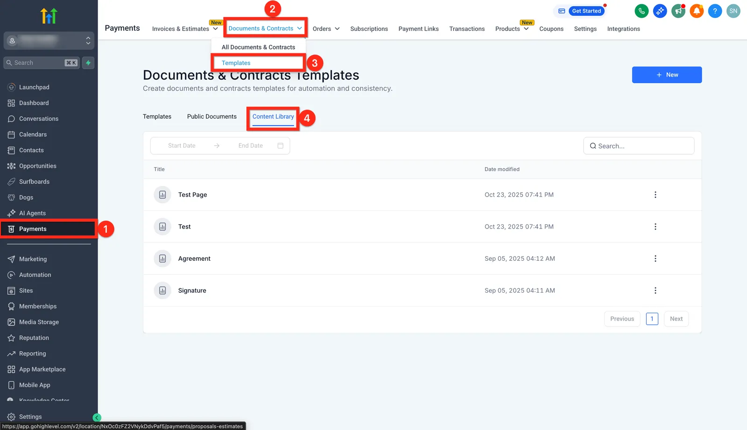
Task: Open Opportunities in the sidebar
Action: click(x=37, y=166)
